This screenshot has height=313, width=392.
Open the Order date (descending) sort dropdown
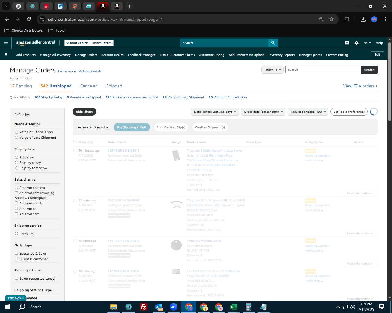point(263,112)
